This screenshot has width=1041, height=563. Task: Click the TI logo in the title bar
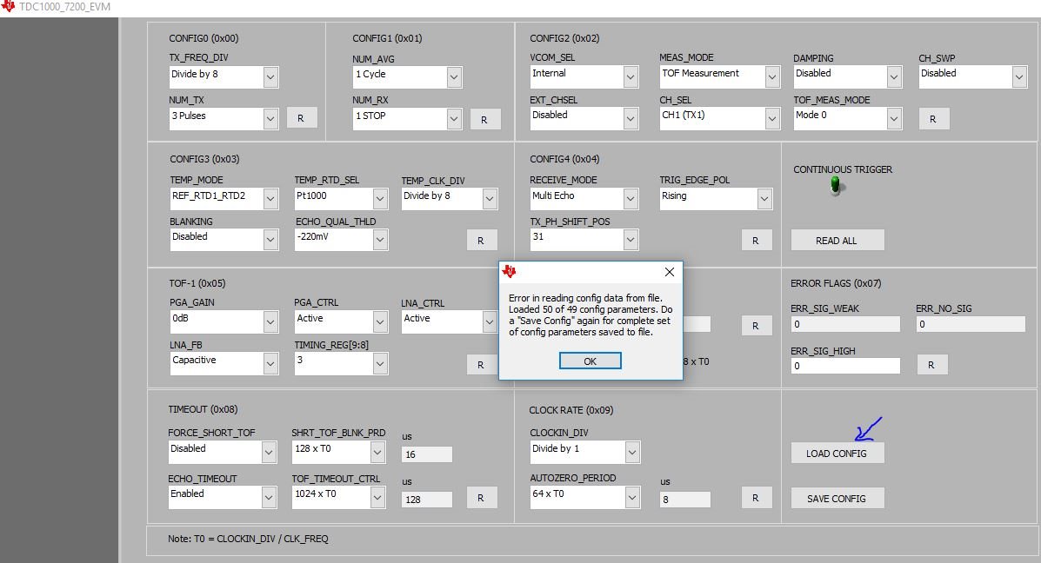8,6
